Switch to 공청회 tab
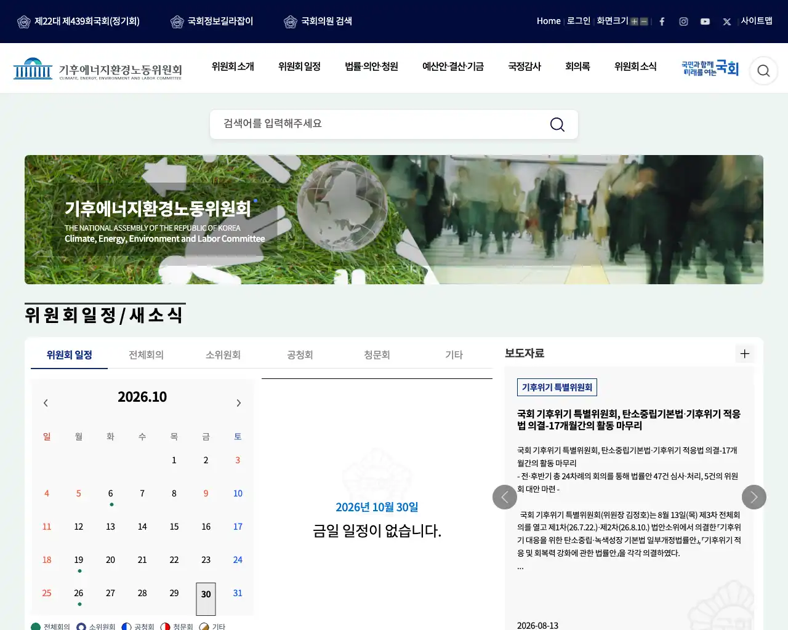 pos(300,355)
